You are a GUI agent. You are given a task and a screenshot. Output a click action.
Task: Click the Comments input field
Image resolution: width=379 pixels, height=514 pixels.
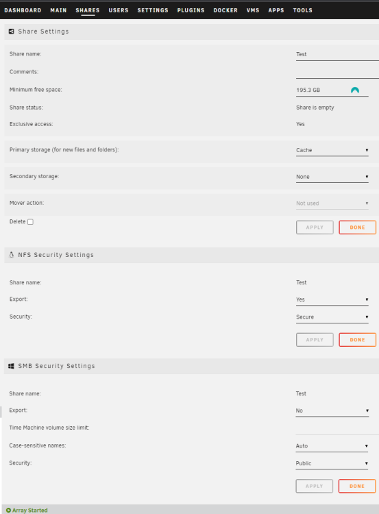[337, 72]
